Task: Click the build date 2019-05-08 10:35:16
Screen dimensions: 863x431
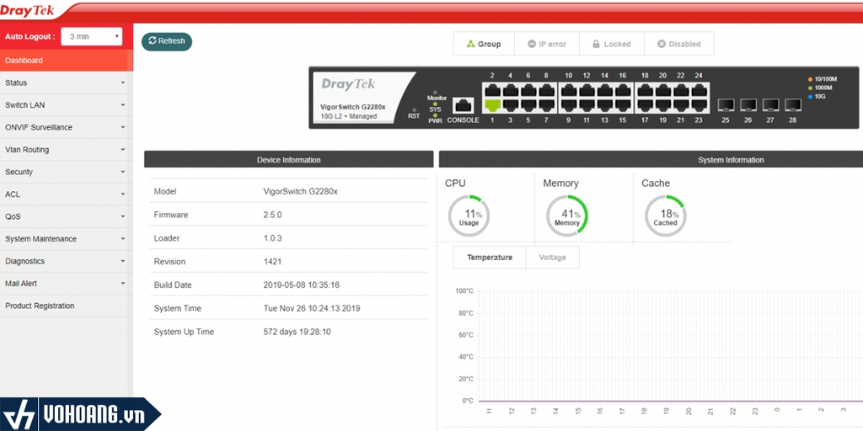Action: 302,285
